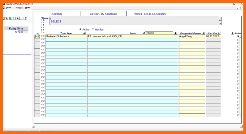Click the Topic Id field with 100768
The image size is (246, 134).
(159, 33)
